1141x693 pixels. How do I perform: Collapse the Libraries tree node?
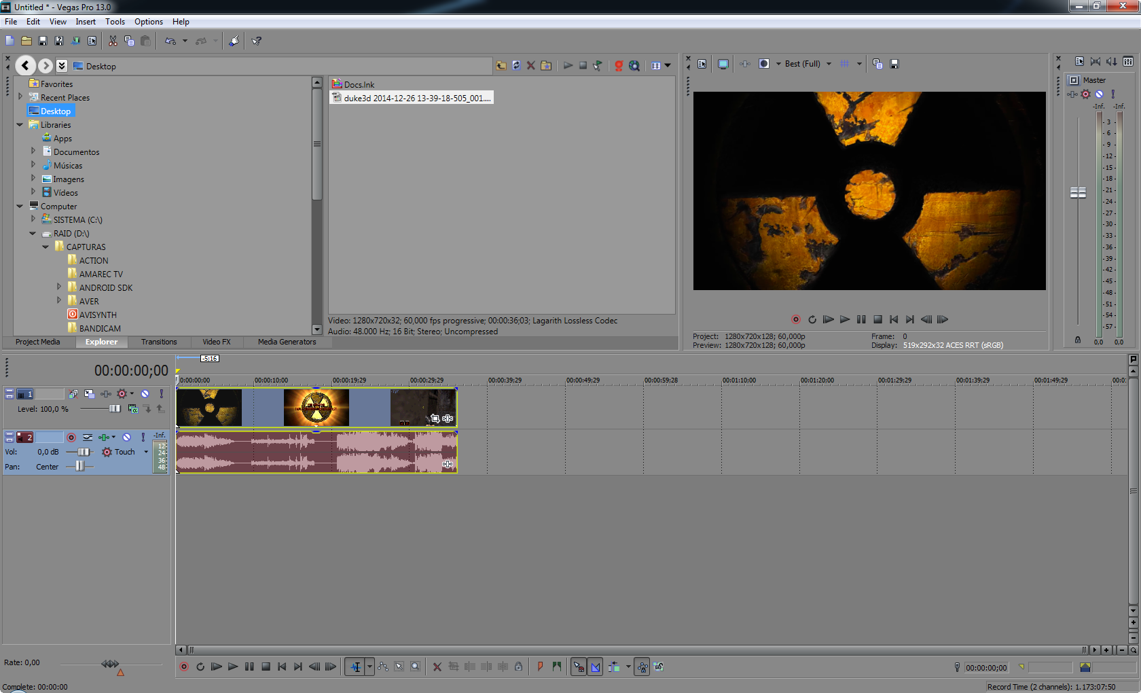pyautogui.click(x=20, y=124)
